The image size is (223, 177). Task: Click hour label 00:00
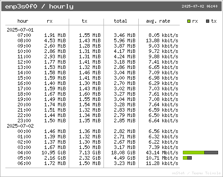click(24, 131)
